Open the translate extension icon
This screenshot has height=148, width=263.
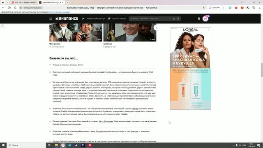pos(230,8)
